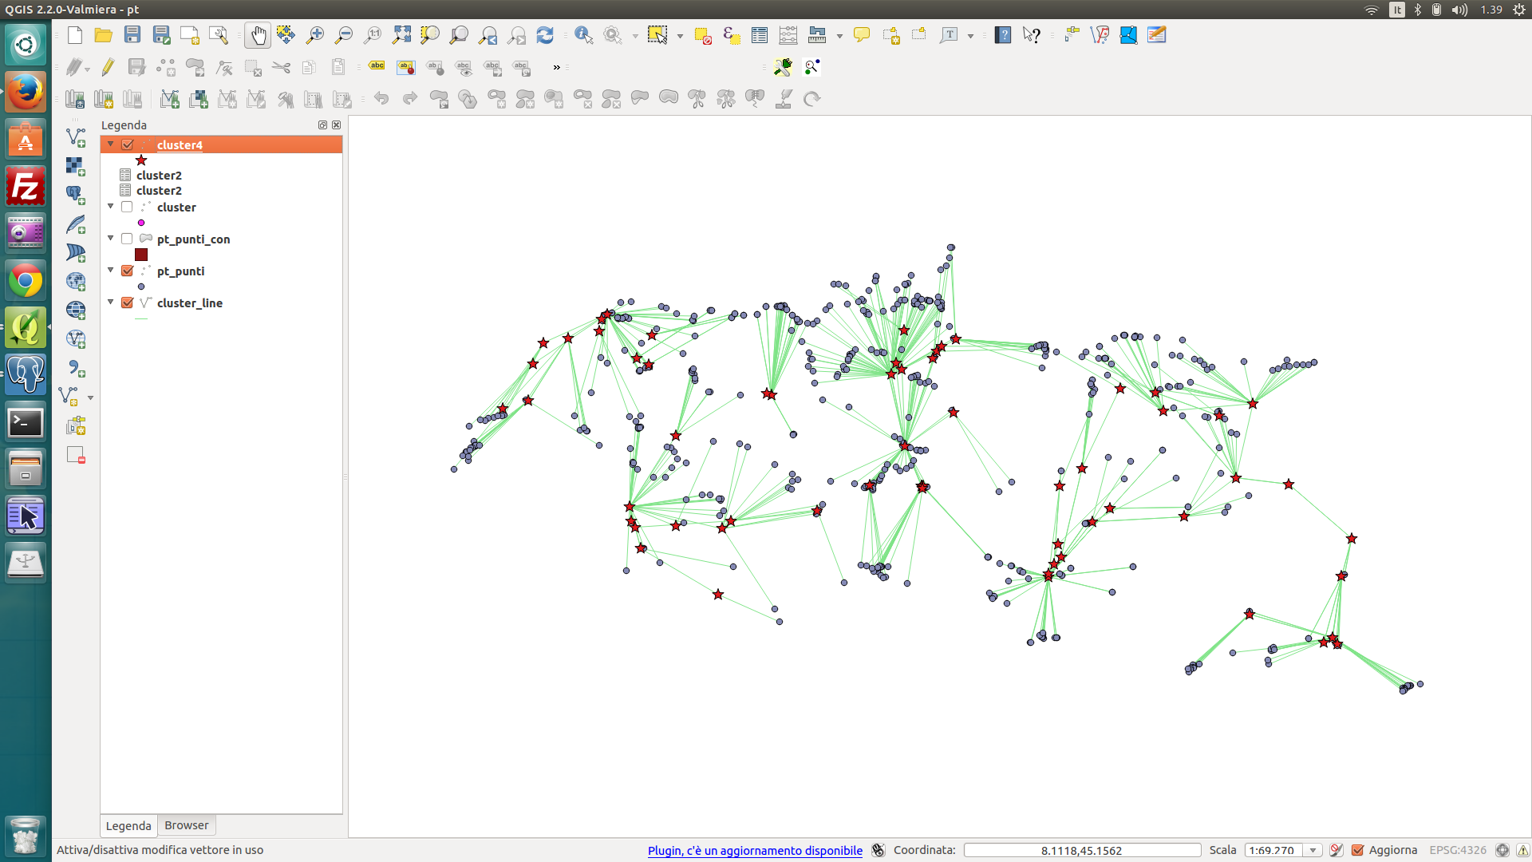Viewport: 1532px width, 862px height.
Task: Toggle pt_punti layer visibility checkbox
Action: coord(127,271)
